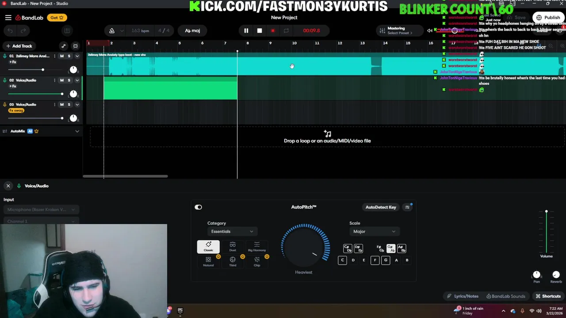This screenshot has height=318, width=566.
Task: Click the BandLab logo
Action: [30, 18]
